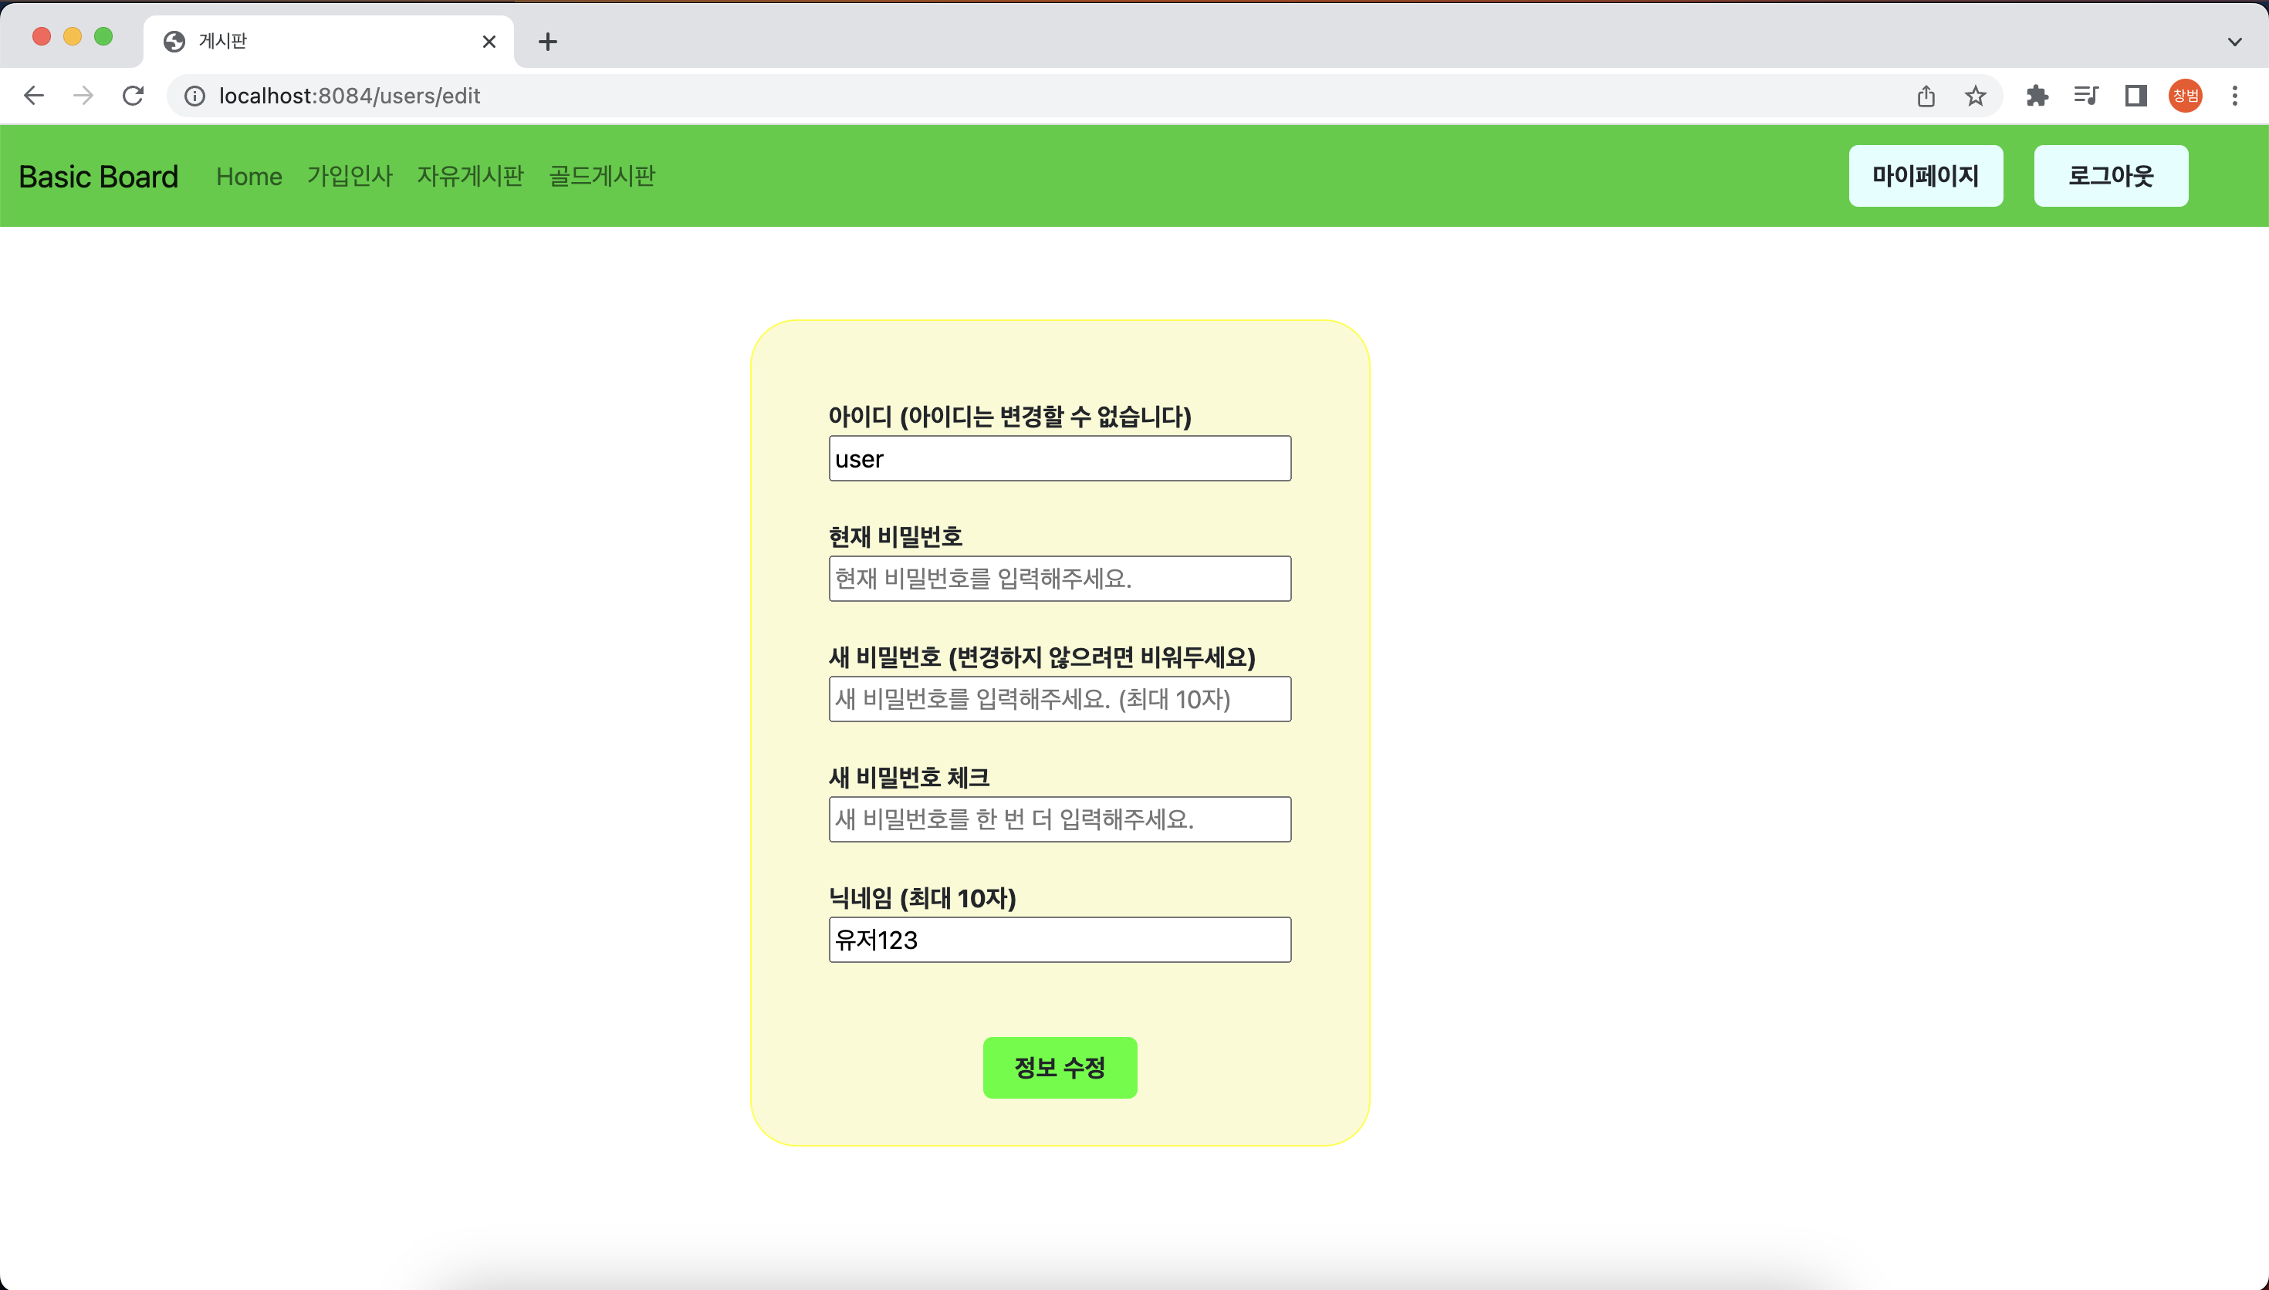Open the Chrome profile avatar

point(2185,96)
